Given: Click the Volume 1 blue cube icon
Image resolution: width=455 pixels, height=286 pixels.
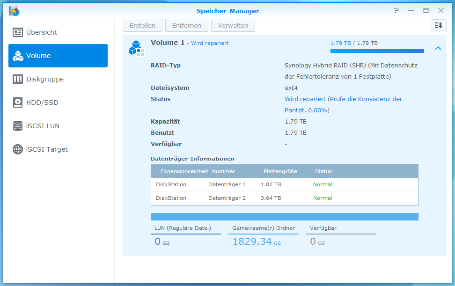Looking at the screenshot, I should [x=136, y=47].
